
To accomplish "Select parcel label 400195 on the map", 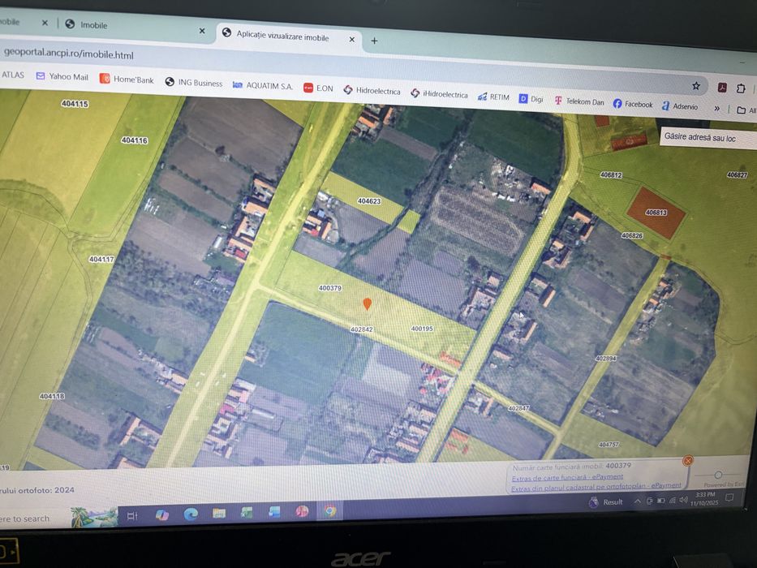I will tap(421, 329).
